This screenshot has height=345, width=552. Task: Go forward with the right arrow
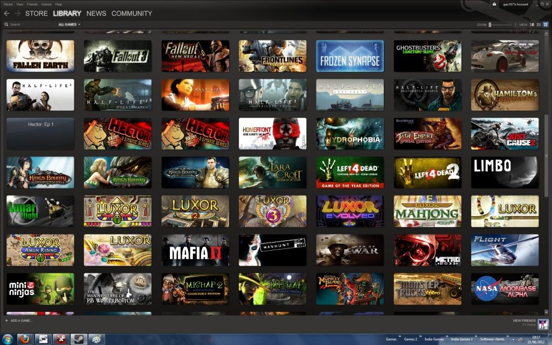pyautogui.click(x=18, y=13)
